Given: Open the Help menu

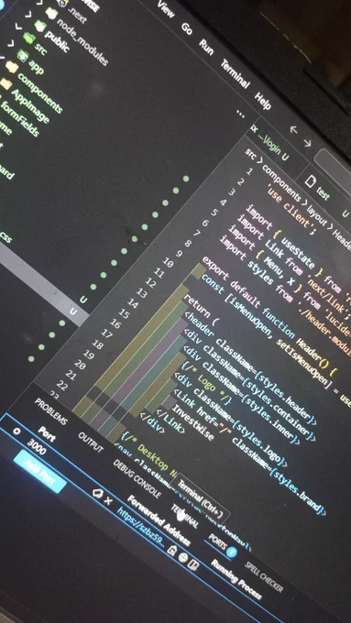Looking at the screenshot, I should 263,101.
